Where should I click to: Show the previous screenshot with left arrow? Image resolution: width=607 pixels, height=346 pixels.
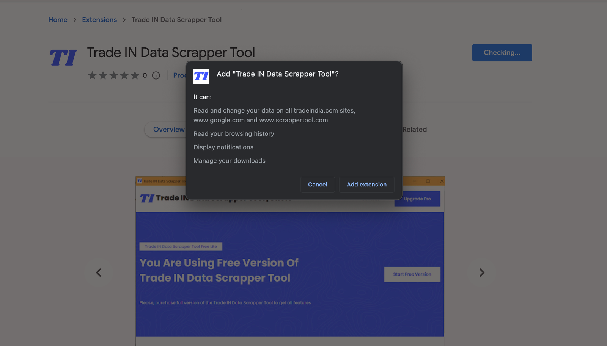tap(99, 272)
